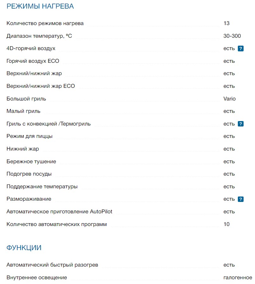Select the Внутреннее освещение label
Image resolution: width=255 pixels, height=284 pixels.
click(37, 278)
